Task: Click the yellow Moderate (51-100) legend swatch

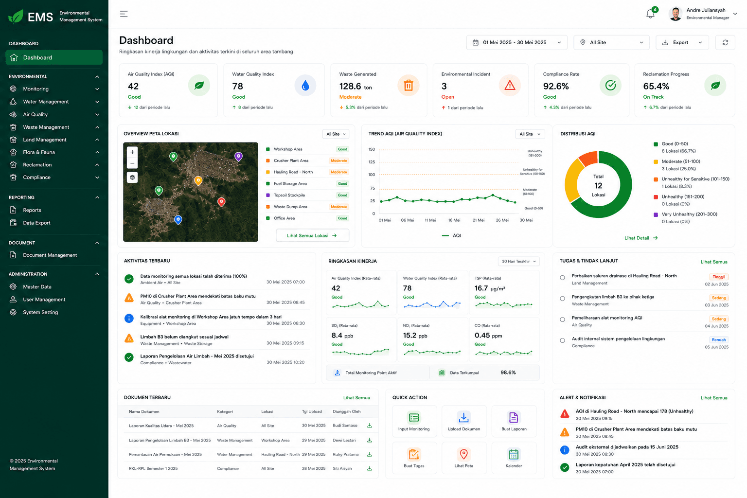Action: [x=656, y=161]
